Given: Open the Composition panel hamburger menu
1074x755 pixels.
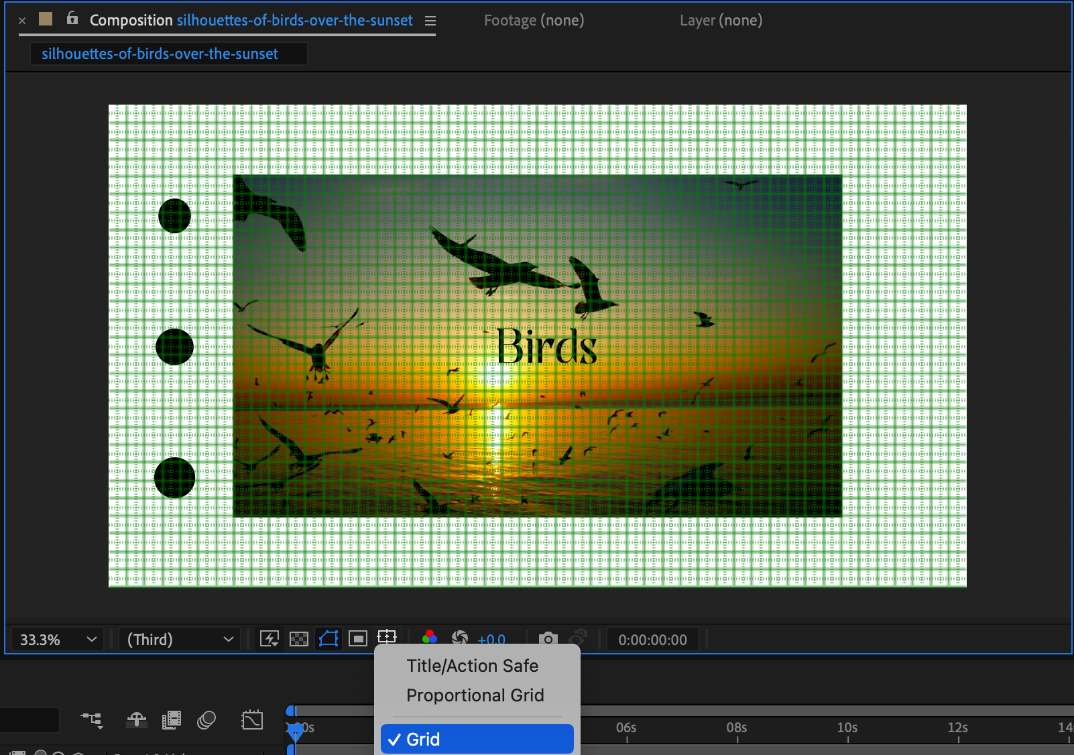Looking at the screenshot, I should 430,21.
